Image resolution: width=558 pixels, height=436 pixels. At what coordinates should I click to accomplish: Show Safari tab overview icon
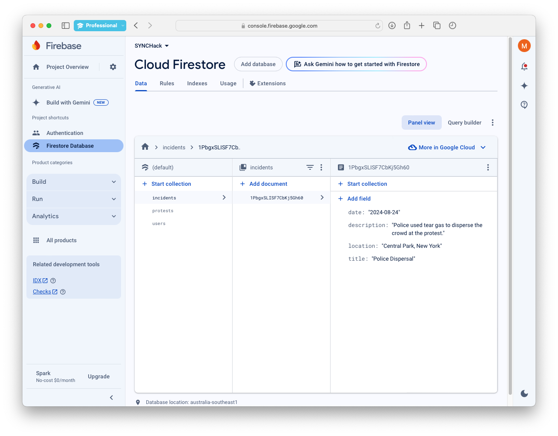click(437, 26)
